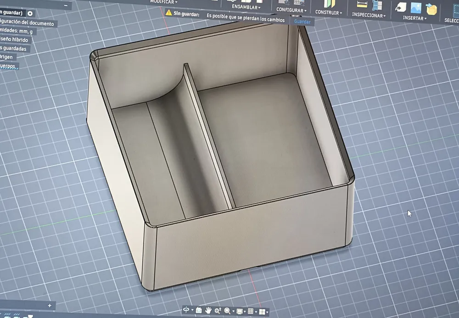Click the insert mesh box icon with arrow
Screen dimensions: 459x318
(431, 9)
